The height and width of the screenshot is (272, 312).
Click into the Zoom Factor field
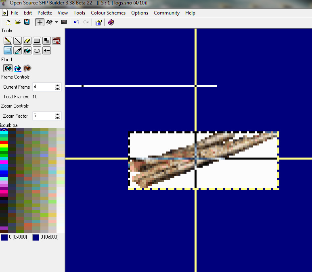(42, 116)
